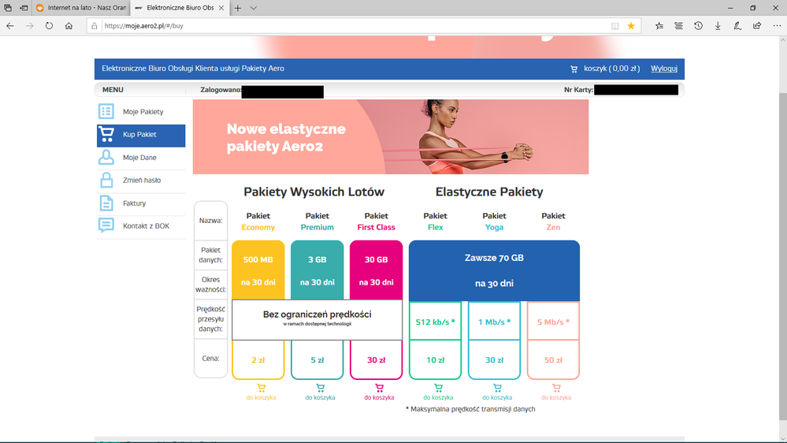Open the browser tab list dropdown chevron
The image size is (787, 443).
coord(254,8)
